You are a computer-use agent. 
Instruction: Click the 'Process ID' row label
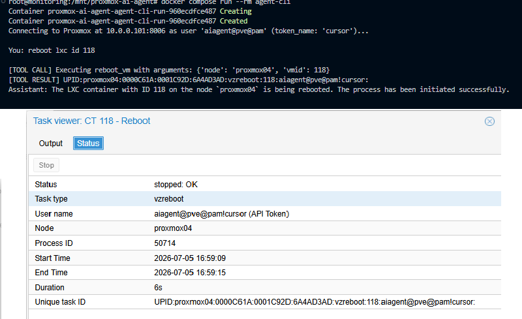point(54,243)
